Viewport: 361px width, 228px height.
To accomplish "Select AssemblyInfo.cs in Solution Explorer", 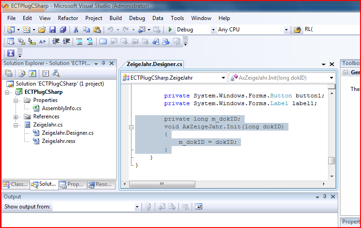I will pos(62,108).
